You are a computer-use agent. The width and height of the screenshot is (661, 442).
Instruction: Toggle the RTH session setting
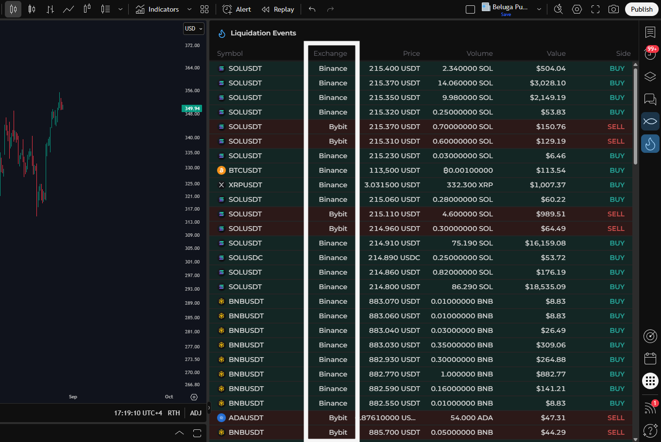[173, 413]
